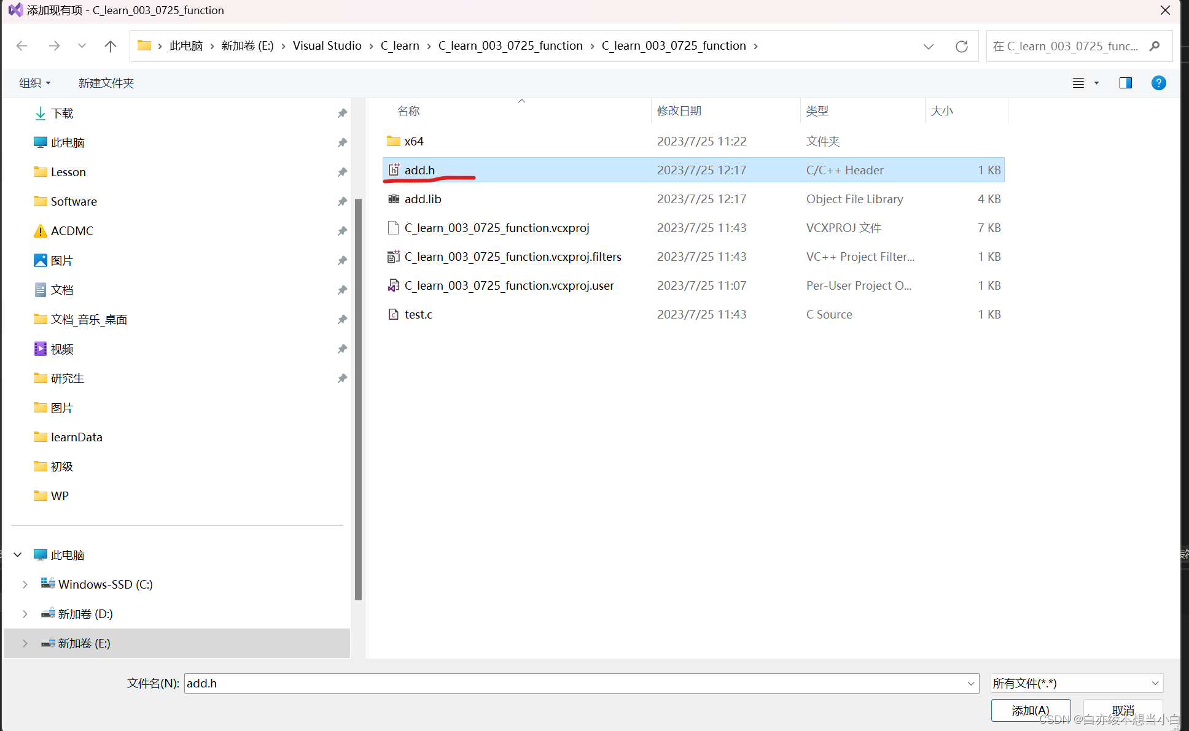
Task: Click the Up one level arrow
Action: 111,46
